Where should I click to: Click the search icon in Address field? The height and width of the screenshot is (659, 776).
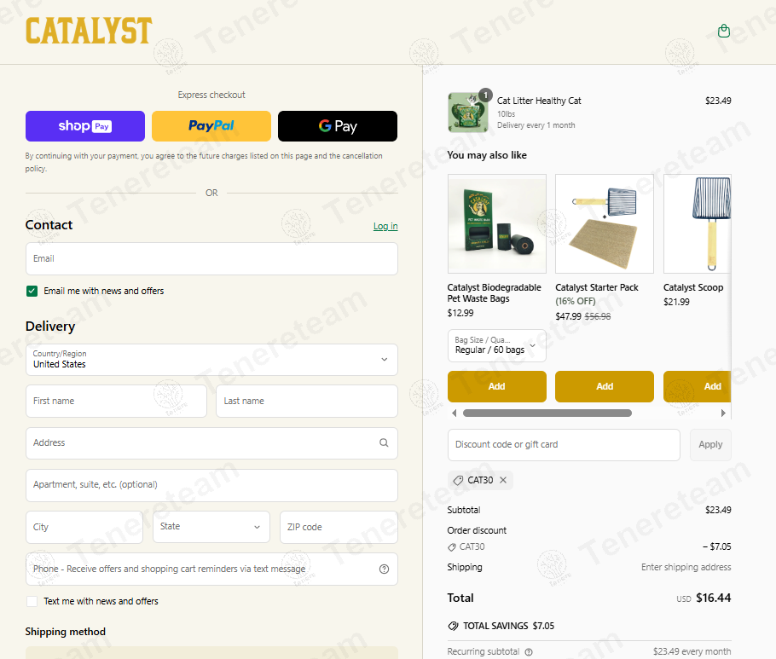click(384, 443)
